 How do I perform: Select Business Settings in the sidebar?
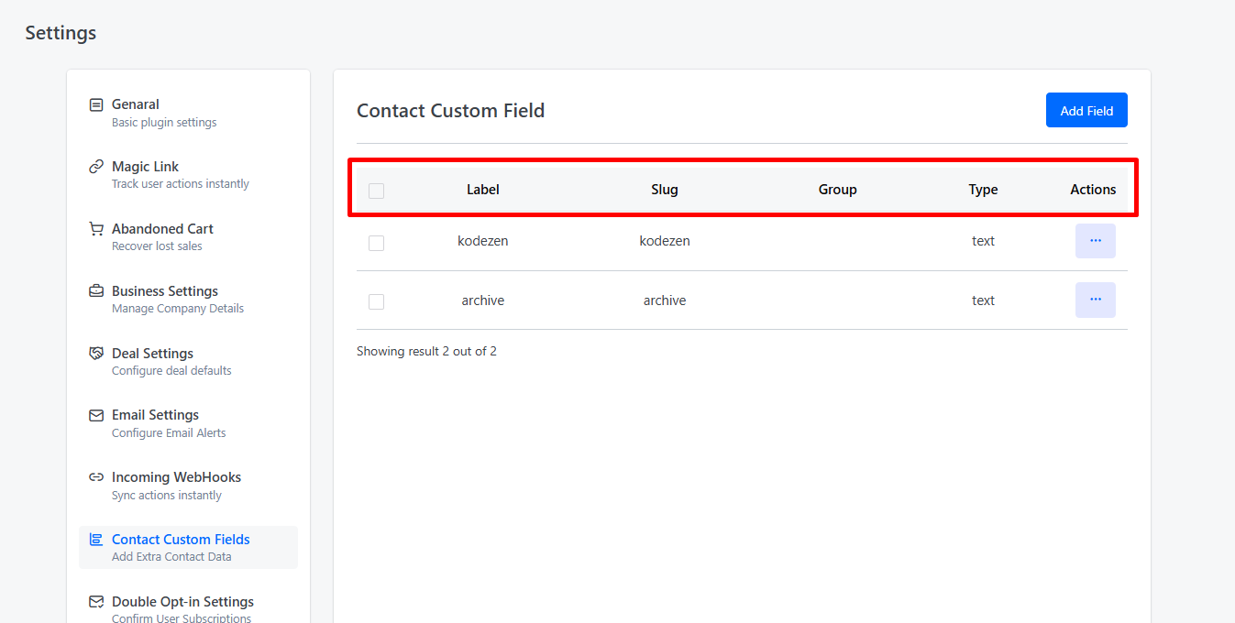(189, 300)
